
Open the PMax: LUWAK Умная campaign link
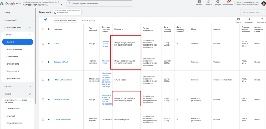coord(63,80)
